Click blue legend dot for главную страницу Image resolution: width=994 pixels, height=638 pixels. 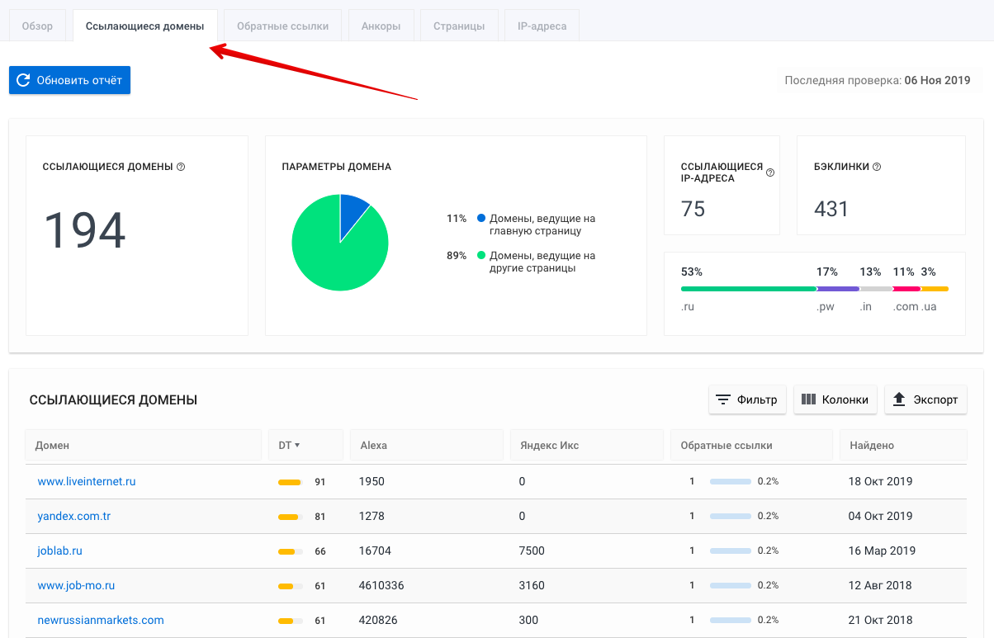click(480, 219)
